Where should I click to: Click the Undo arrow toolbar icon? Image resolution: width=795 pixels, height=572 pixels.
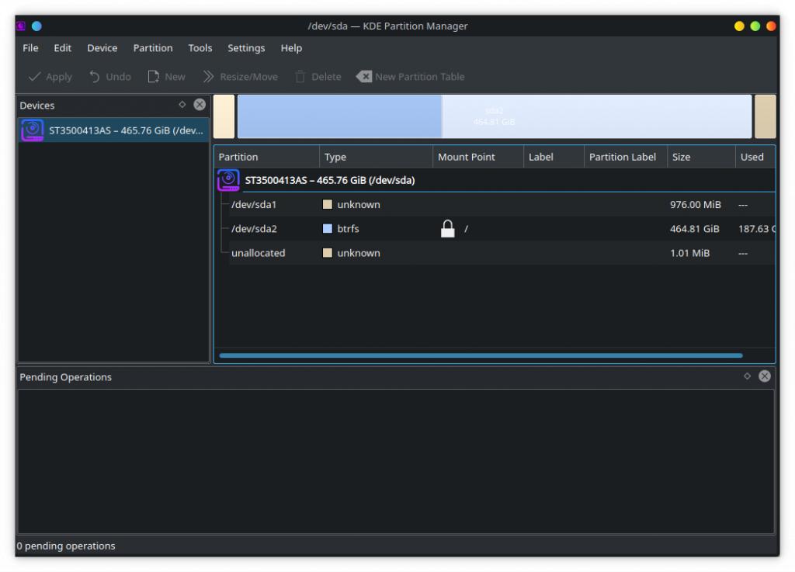click(95, 77)
